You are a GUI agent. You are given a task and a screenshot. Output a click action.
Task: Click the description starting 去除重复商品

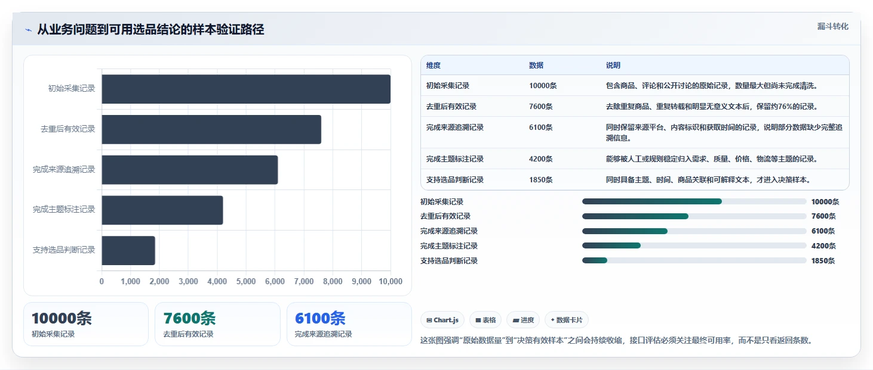coord(712,106)
